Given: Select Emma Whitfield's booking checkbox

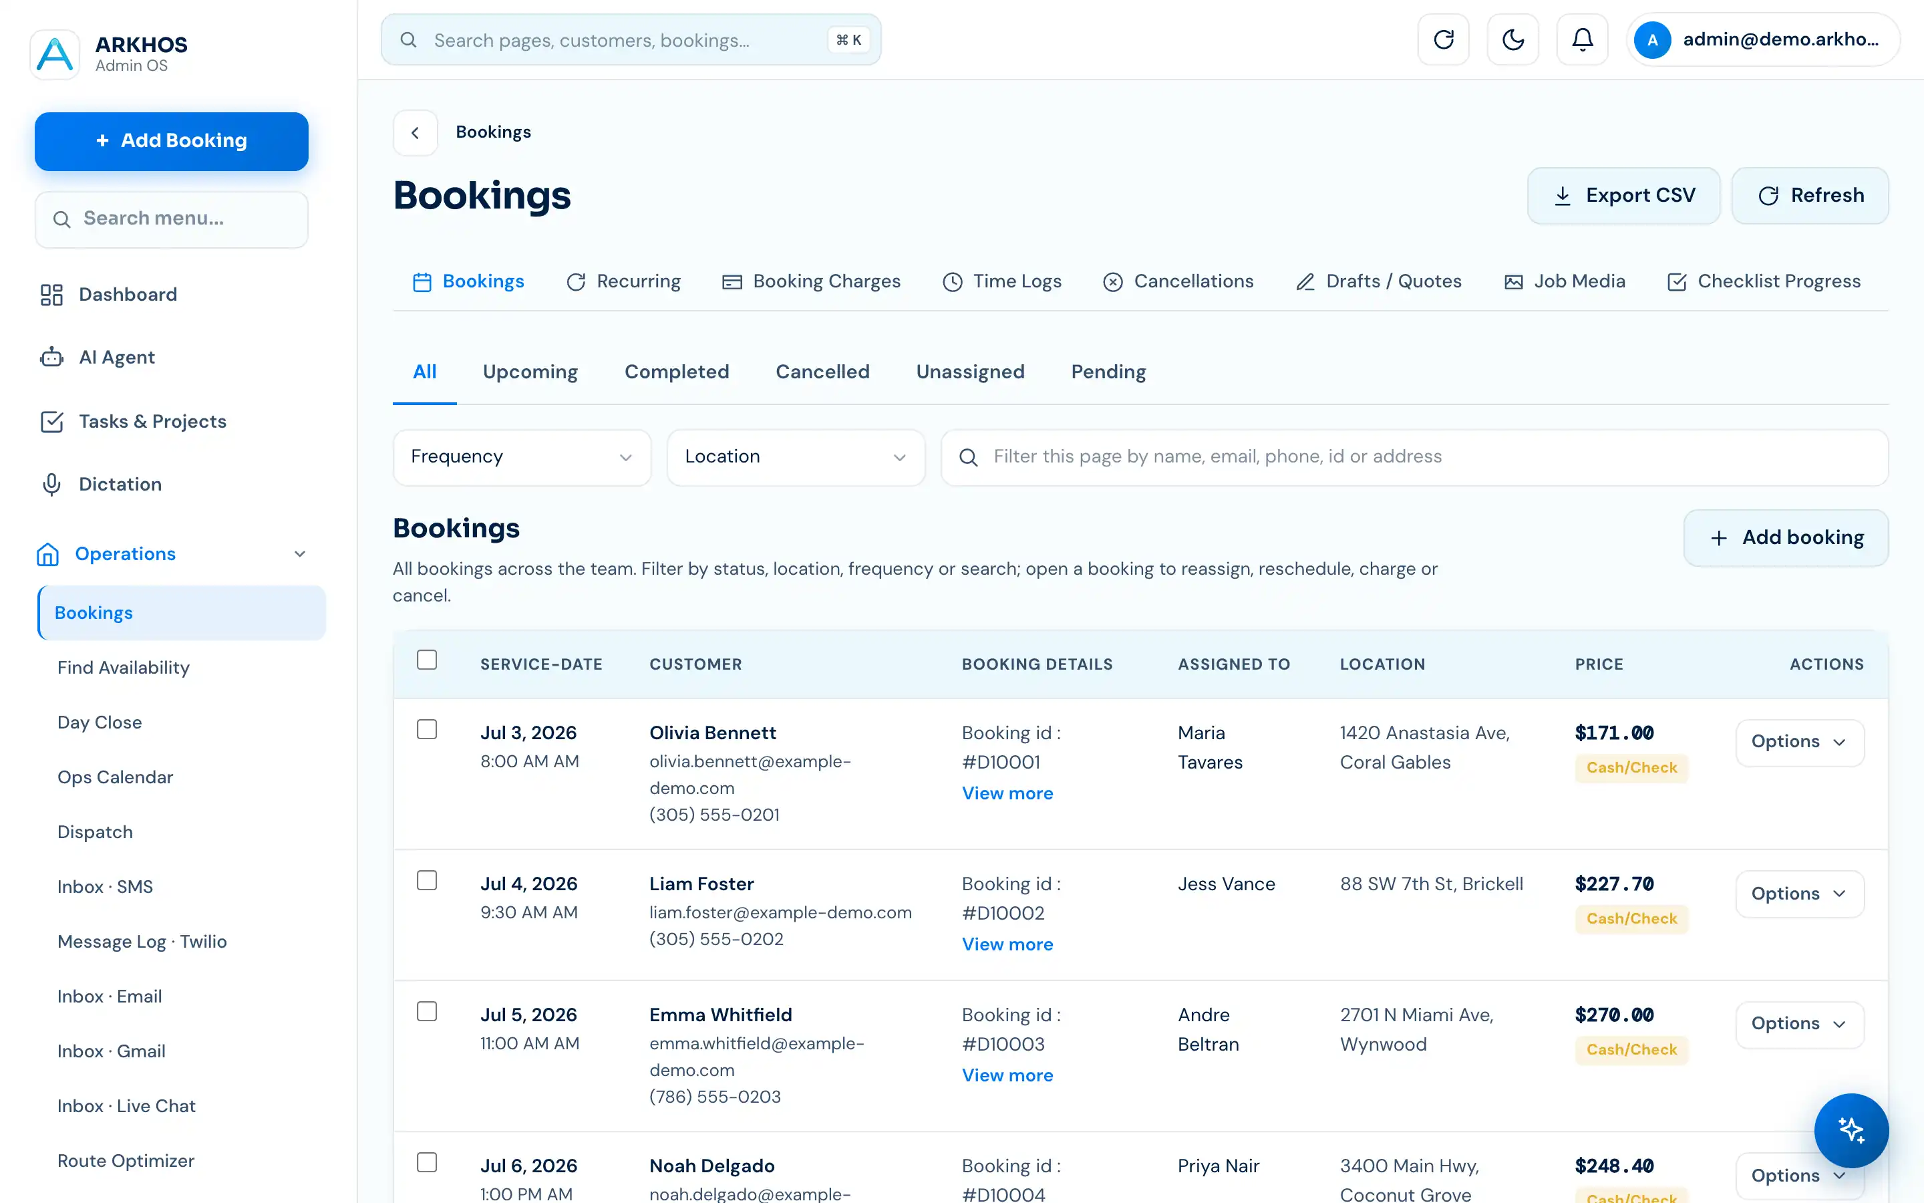Looking at the screenshot, I should [427, 1011].
